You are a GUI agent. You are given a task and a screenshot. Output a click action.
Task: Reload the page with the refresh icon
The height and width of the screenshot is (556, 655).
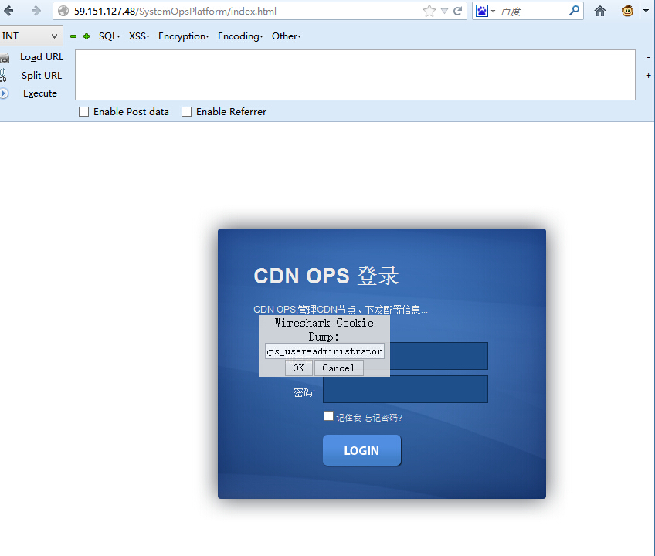pyautogui.click(x=458, y=12)
